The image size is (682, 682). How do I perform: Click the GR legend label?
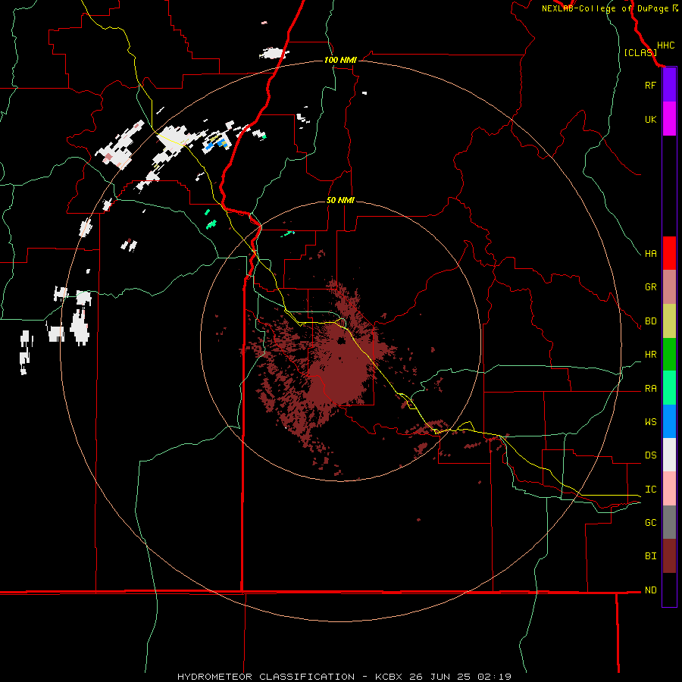coord(650,287)
